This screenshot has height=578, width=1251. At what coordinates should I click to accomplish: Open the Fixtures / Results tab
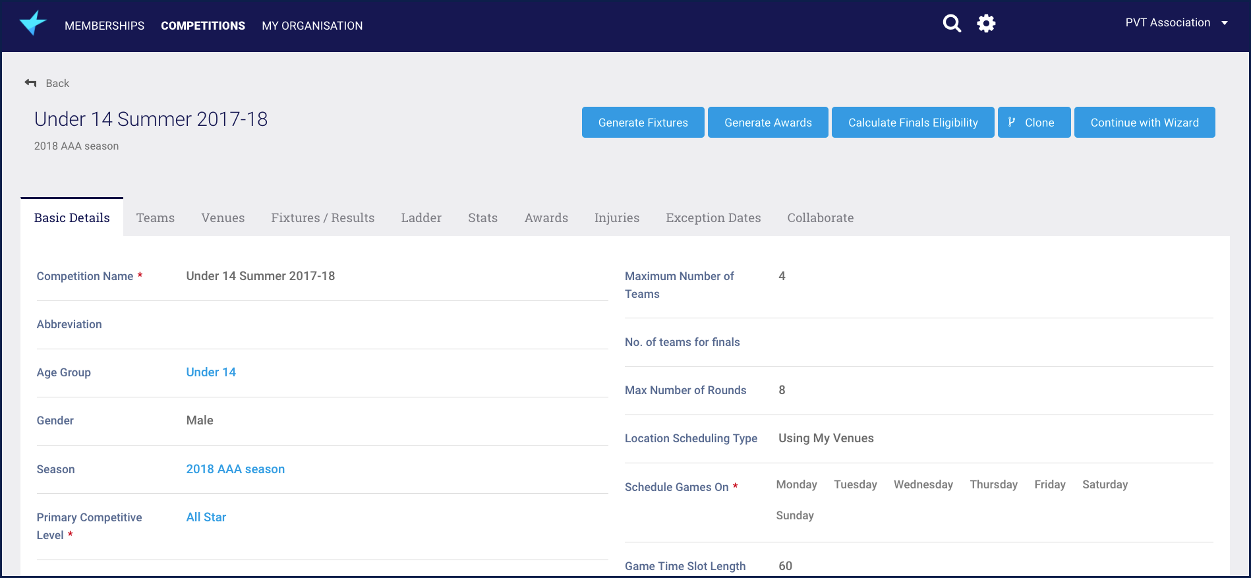322,218
